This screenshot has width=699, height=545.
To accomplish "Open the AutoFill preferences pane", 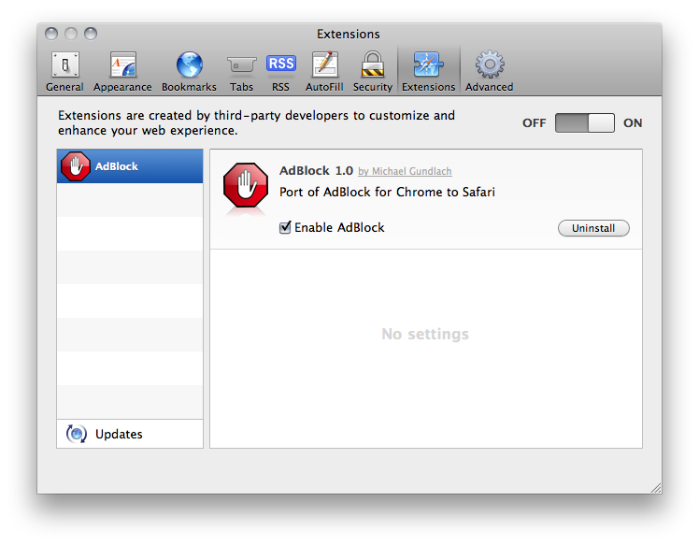I will tap(324, 71).
